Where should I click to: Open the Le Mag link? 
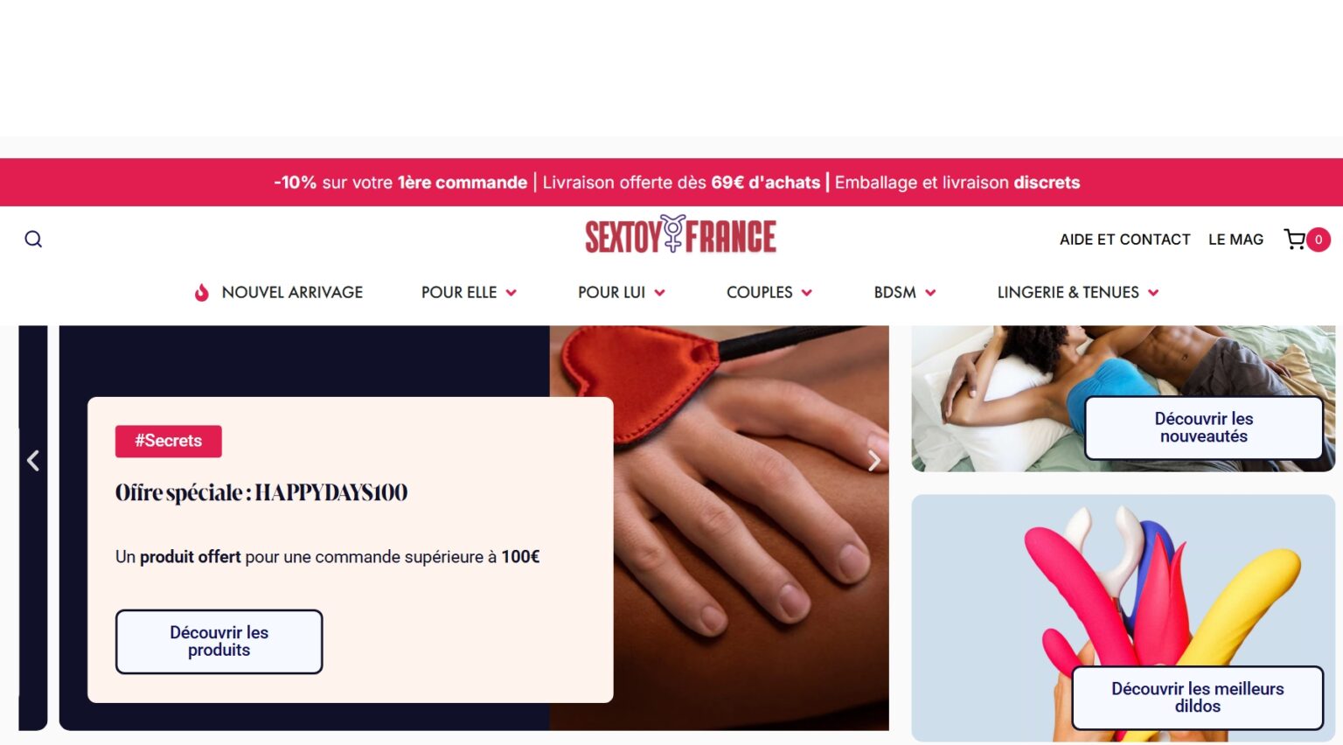tap(1235, 240)
